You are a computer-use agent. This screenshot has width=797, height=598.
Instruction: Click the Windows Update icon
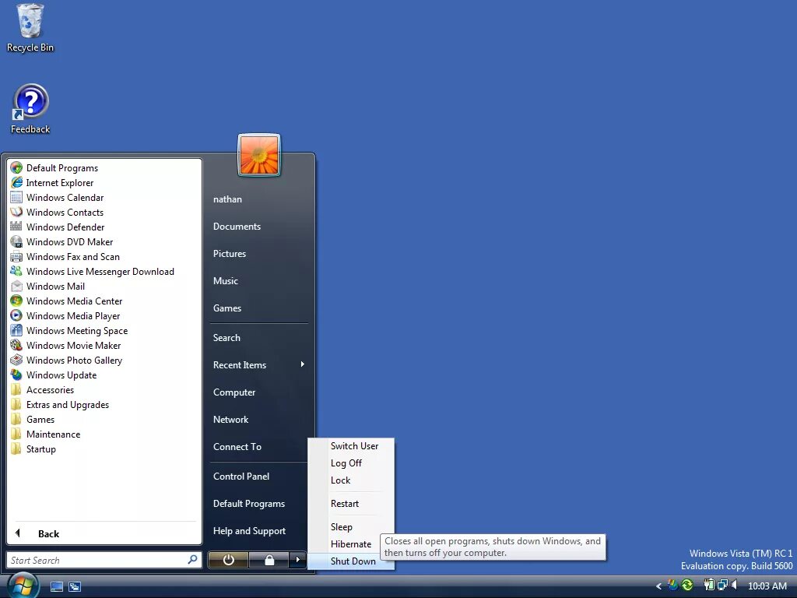pyautogui.click(x=16, y=375)
